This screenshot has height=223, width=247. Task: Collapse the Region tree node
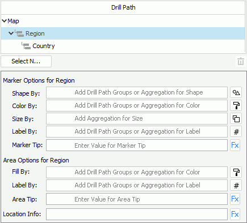(11, 33)
